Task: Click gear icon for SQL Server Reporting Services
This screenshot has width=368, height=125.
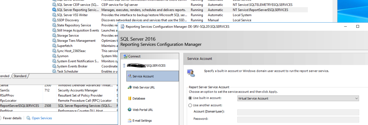Action: coord(54,10)
